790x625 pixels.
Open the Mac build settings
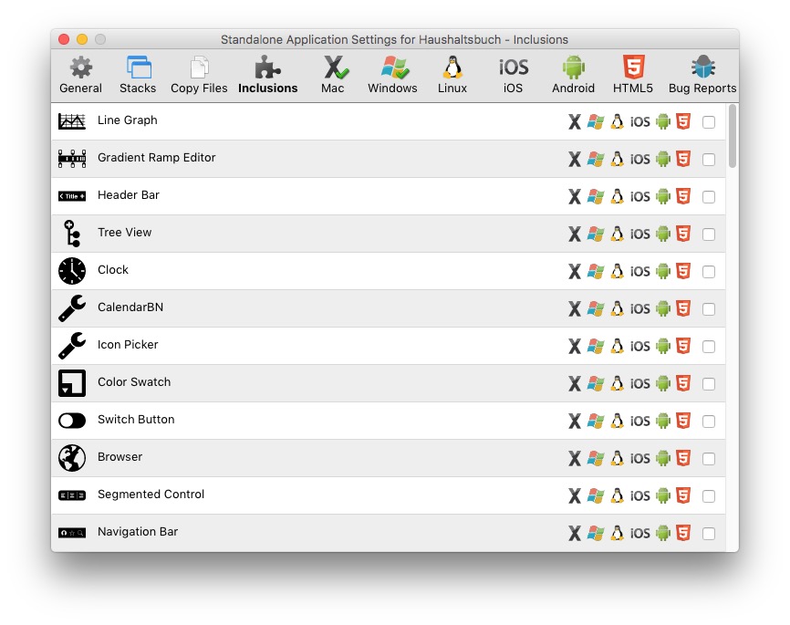pos(333,75)
